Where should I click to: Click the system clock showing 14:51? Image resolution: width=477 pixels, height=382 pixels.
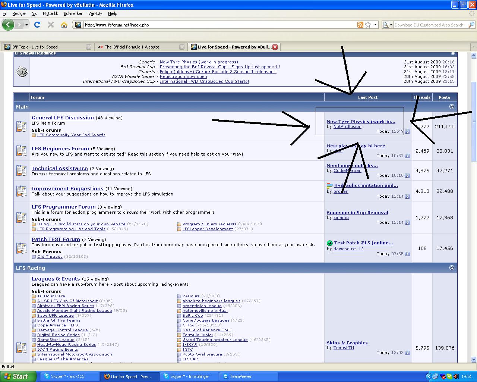pyautogui.click(x=467, y=377)
